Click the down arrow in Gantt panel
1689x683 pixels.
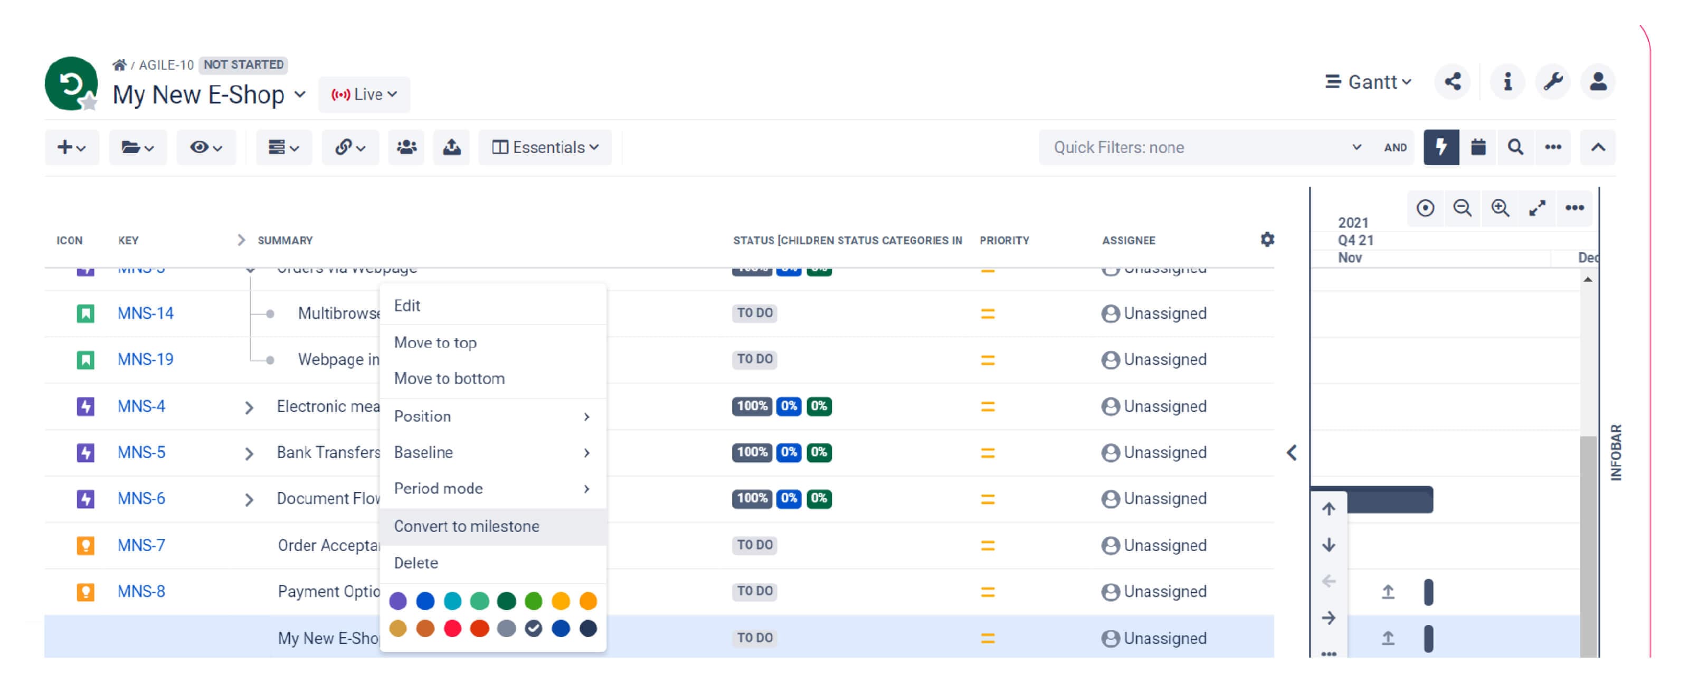pyautogui.click(x=1329, y=545)
